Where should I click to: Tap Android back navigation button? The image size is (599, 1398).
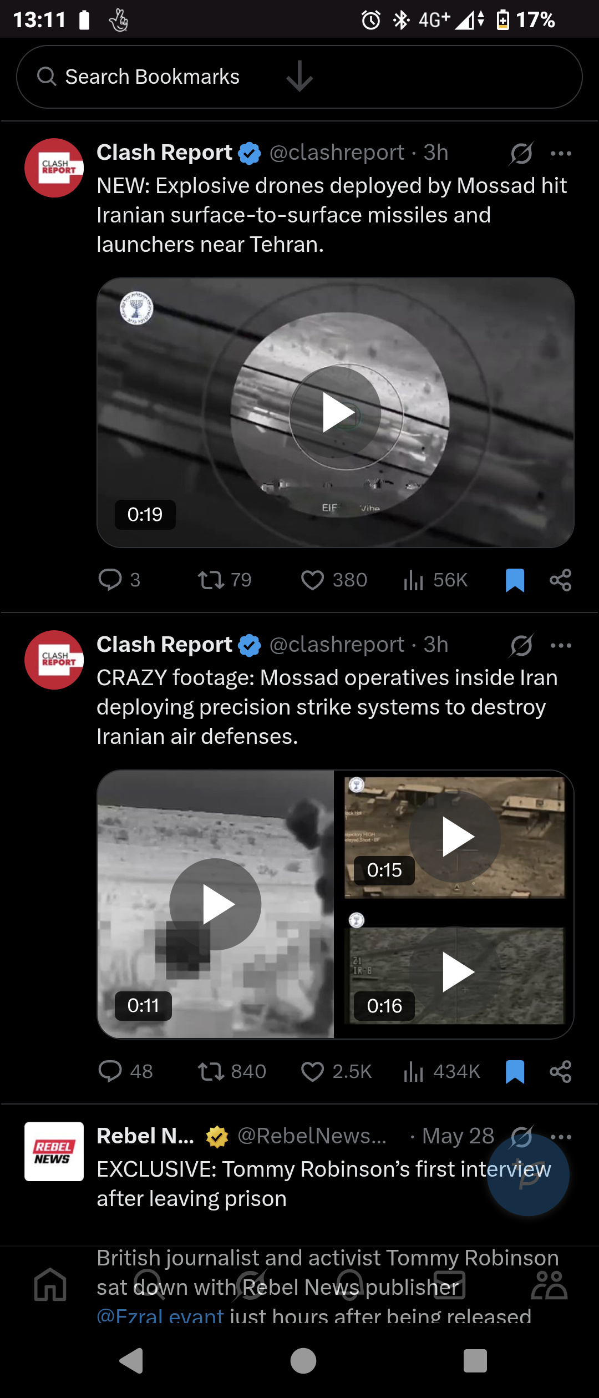click(131, 1361)
